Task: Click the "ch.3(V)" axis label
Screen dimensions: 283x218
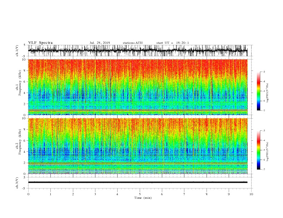Action: pyautogui.click(x=17, y=183)
